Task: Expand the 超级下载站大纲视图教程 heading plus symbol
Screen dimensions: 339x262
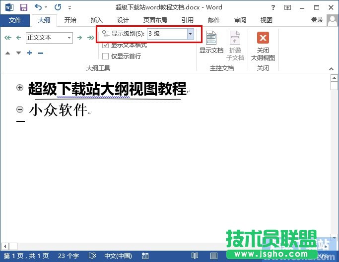Action: [20, 88]
